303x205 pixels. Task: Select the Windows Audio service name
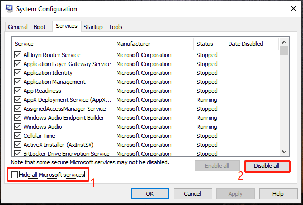click(43, 127)
